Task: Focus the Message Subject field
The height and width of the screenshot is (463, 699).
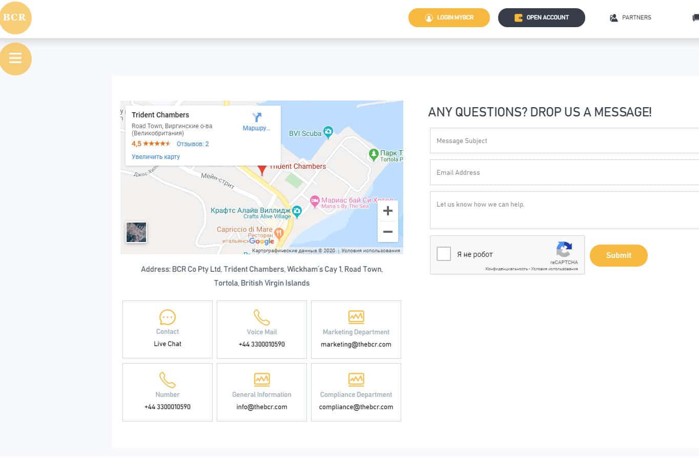Action: pos(564,140)
